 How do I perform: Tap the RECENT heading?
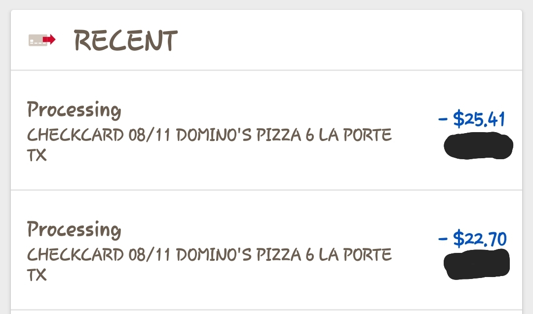[x=125, y=40]
